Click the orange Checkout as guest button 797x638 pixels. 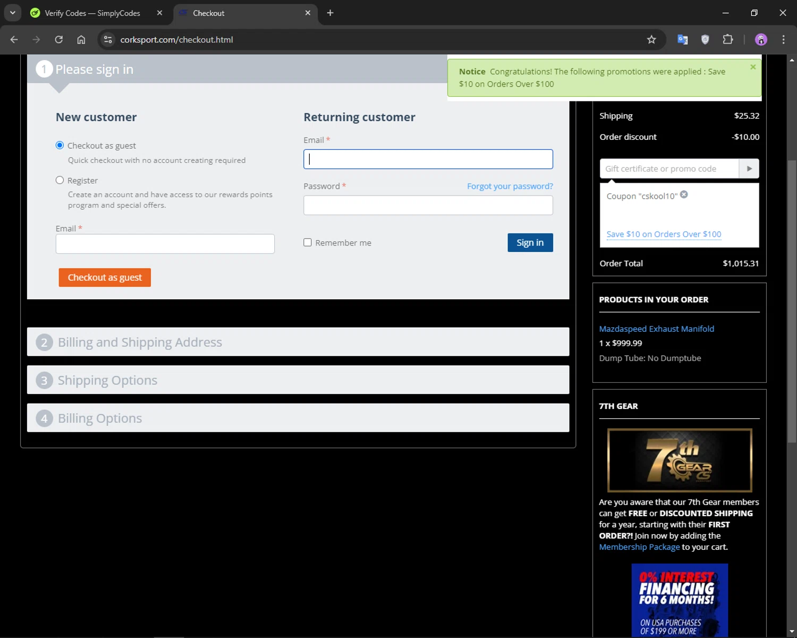(x=105, y=278)
